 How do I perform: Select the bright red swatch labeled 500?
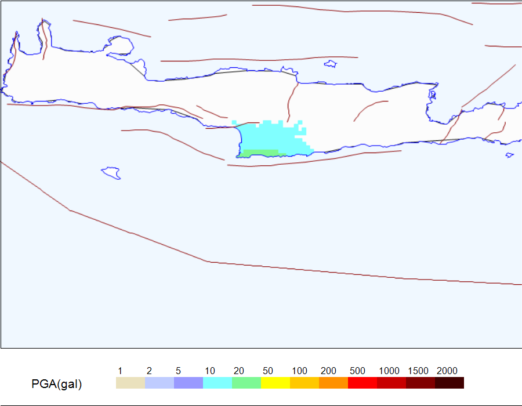pyautogui.click(x=362, y=383)
